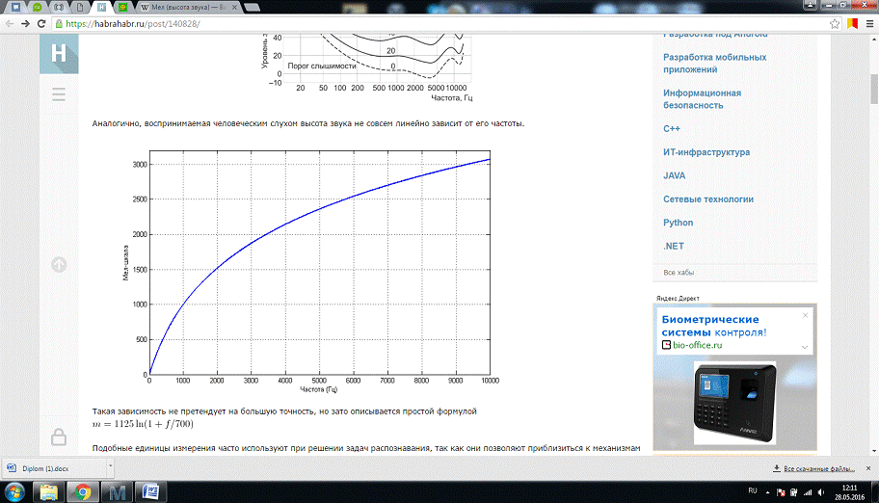The height and width of the screenshot is (503, 879).
Task: Close the downloads bar
Action: (x=868, y=468)
